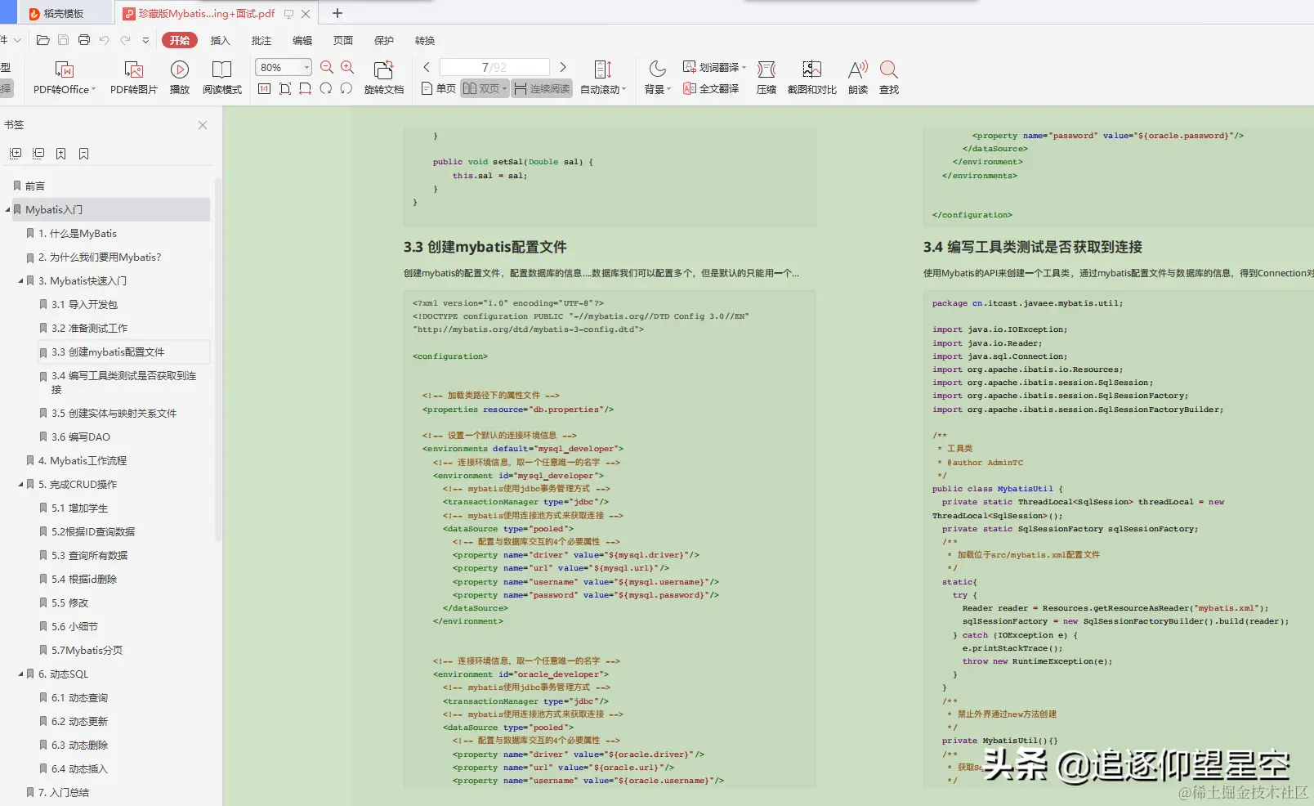Click the delete bookmark icon
1314x806 pixels.
[x=84, y=154]
